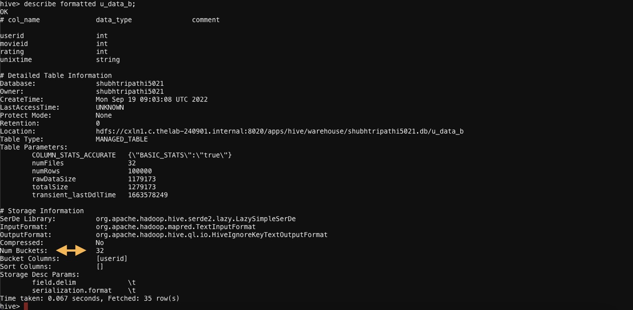633x310 pixels.
Task: Click the HDFS location URL
Action: click(x=280, y=131)
